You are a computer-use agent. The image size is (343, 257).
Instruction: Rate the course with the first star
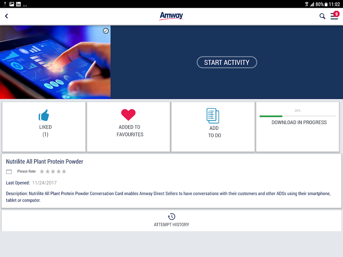click(41, 171)
